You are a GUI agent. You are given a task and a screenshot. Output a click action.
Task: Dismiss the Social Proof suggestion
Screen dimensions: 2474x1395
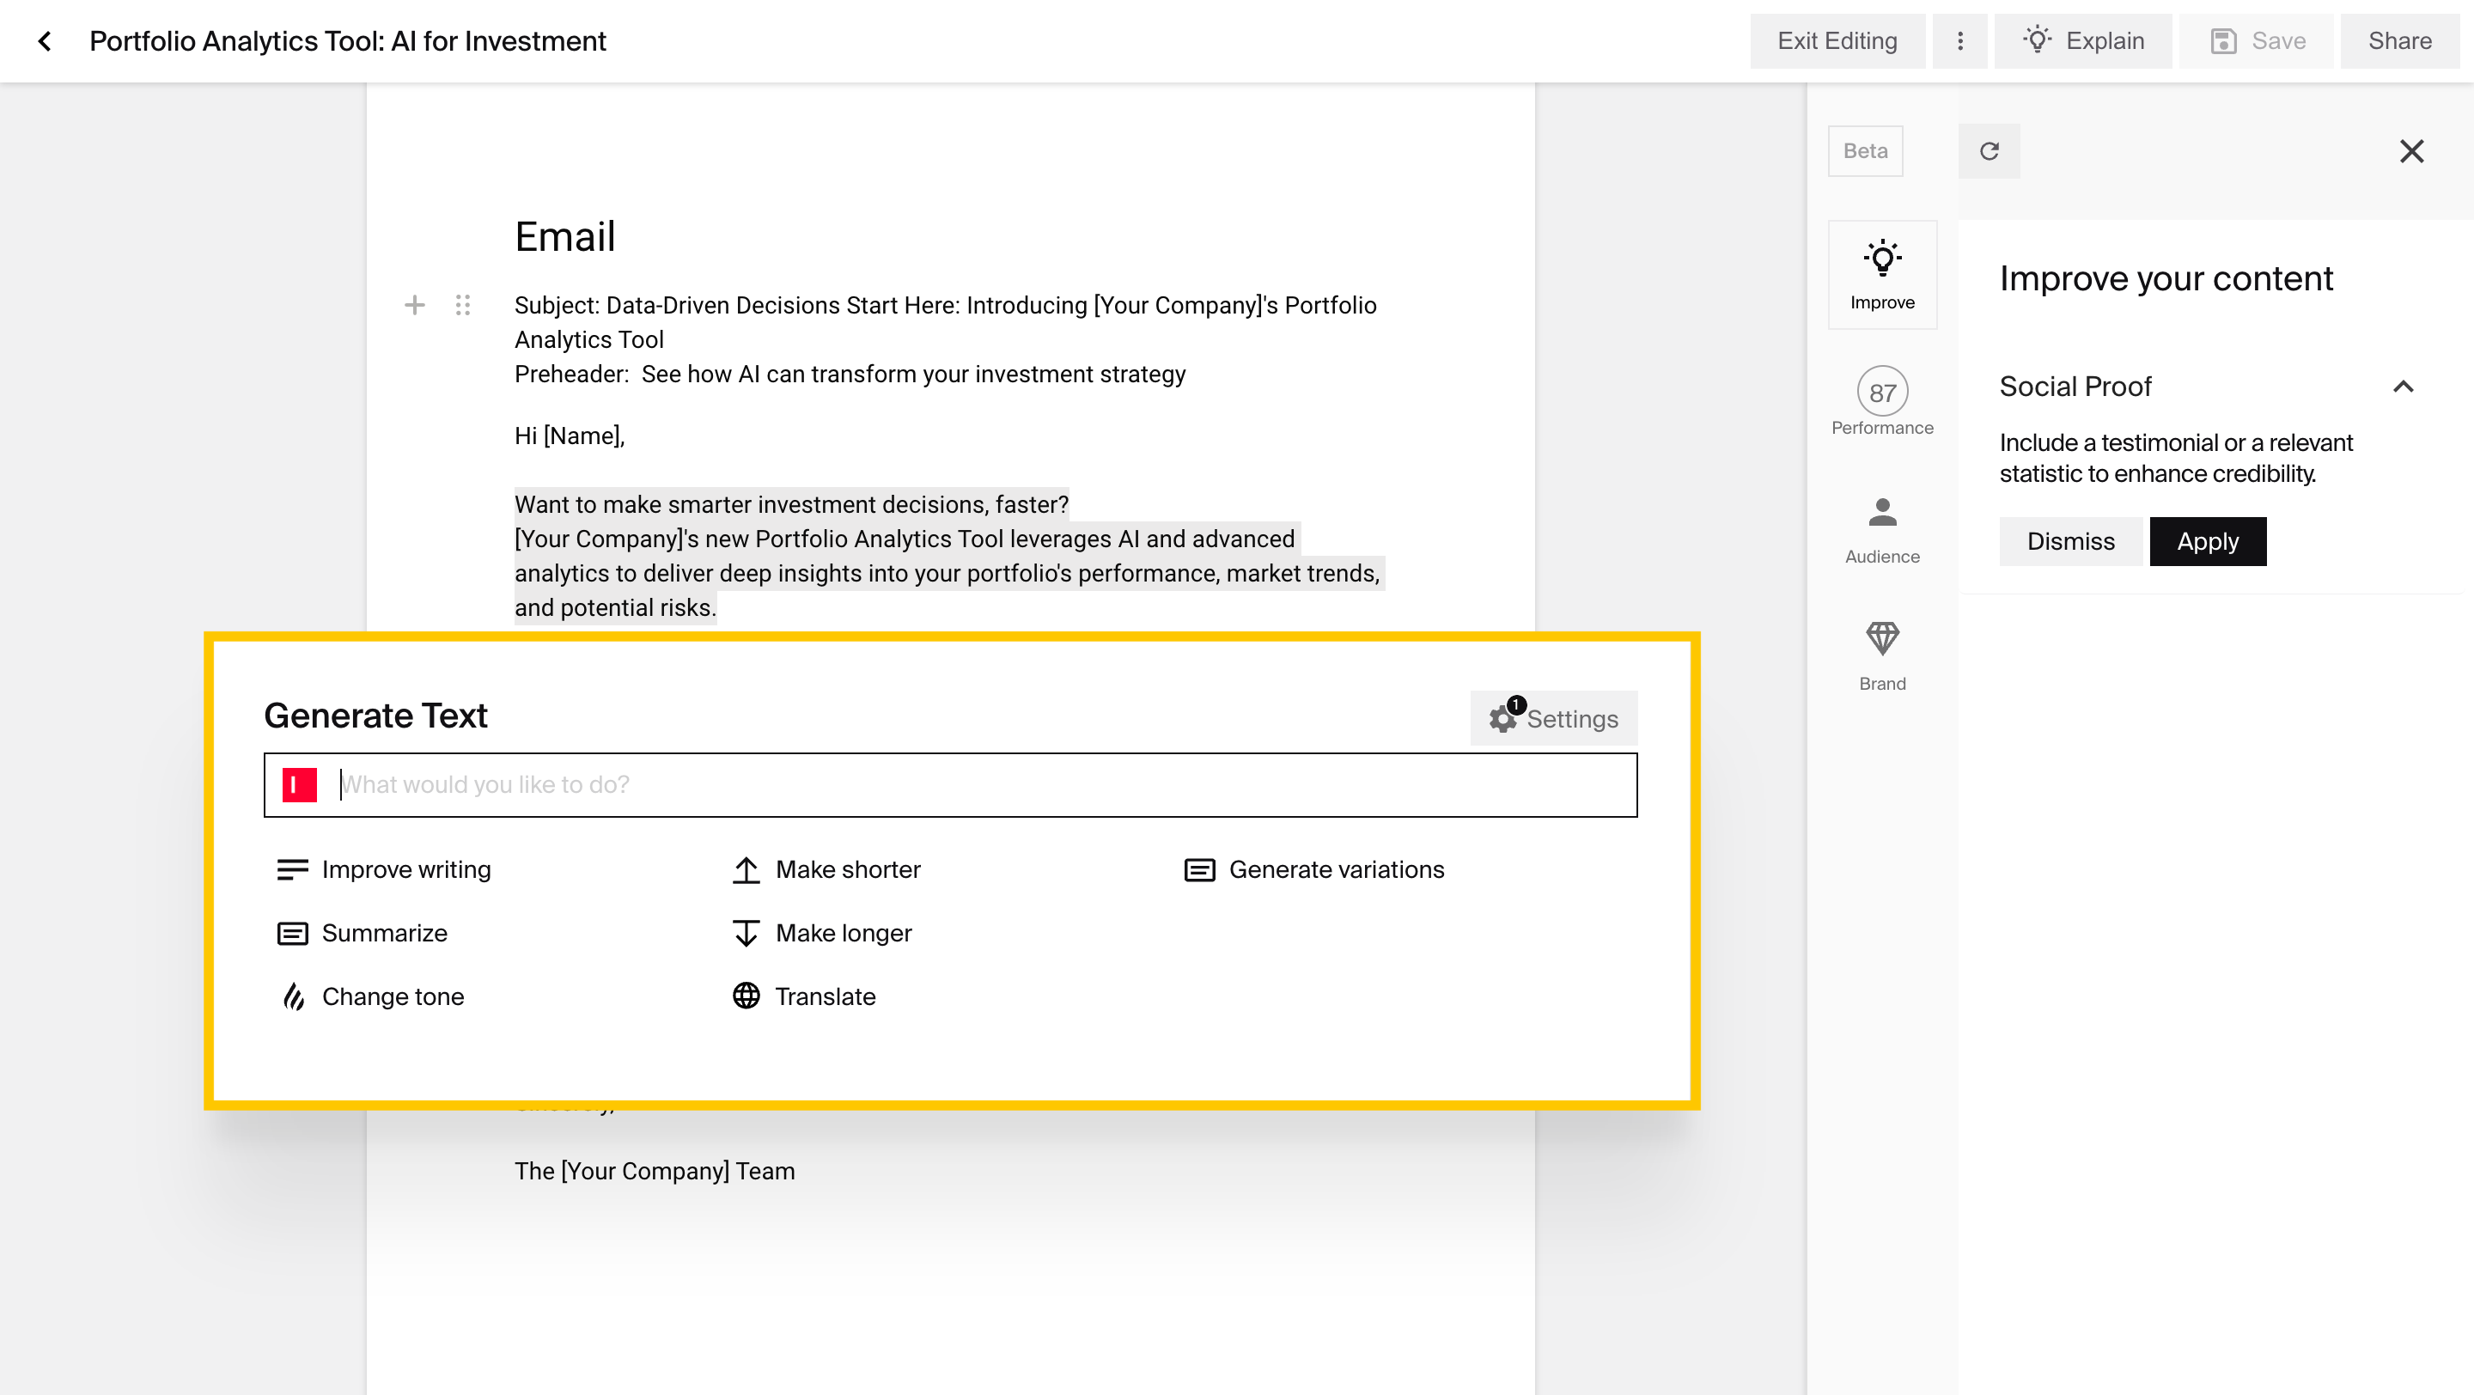(x=2069, y=541)
